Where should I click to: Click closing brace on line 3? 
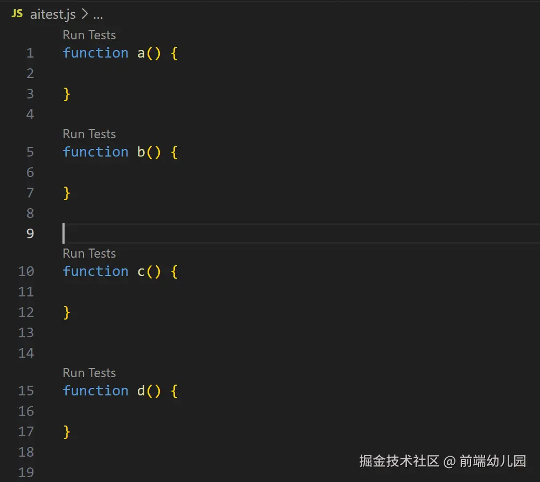(x=67, y=94)
